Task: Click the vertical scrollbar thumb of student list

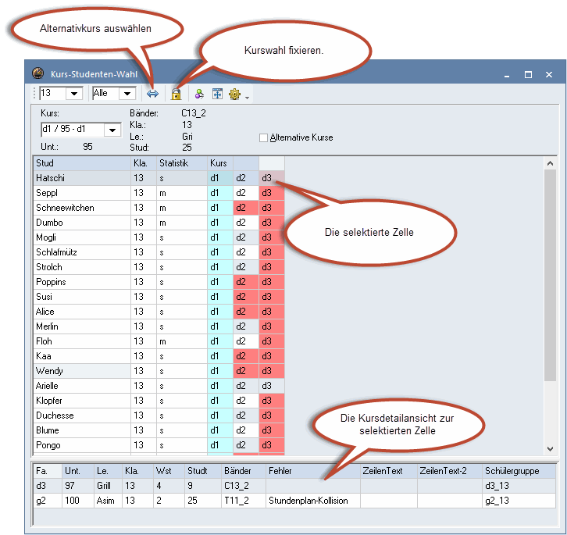Action: point(550,275)
